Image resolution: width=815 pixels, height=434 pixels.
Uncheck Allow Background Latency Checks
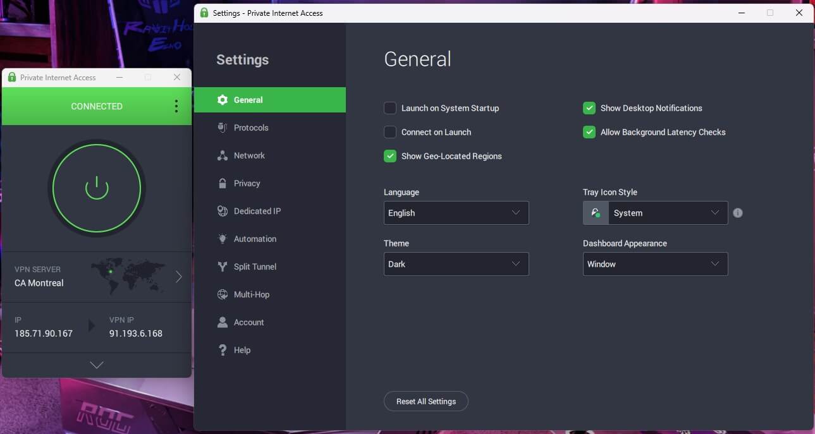coord(589,132)
